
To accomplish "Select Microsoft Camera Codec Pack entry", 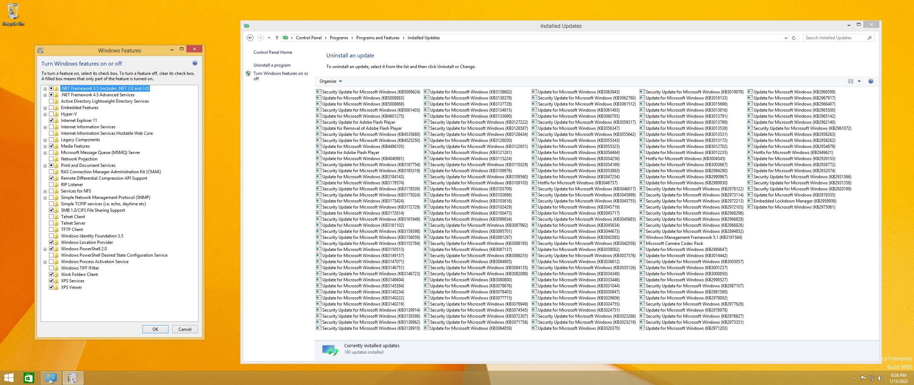I will [x=671, y=243].
